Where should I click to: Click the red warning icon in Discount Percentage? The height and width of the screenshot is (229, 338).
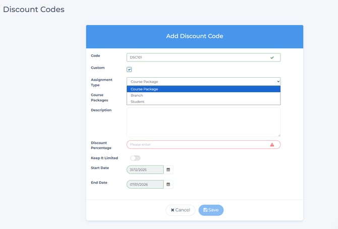point(272,145)
